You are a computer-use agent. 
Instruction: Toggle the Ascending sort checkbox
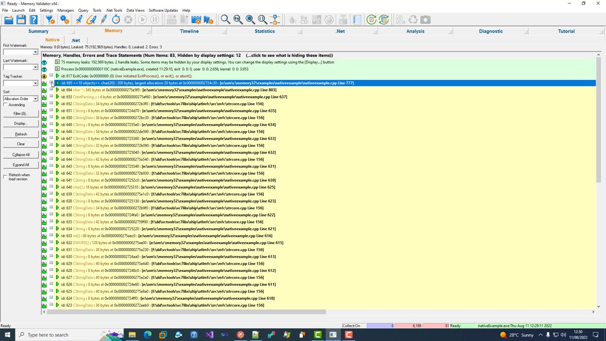[5, 105]
